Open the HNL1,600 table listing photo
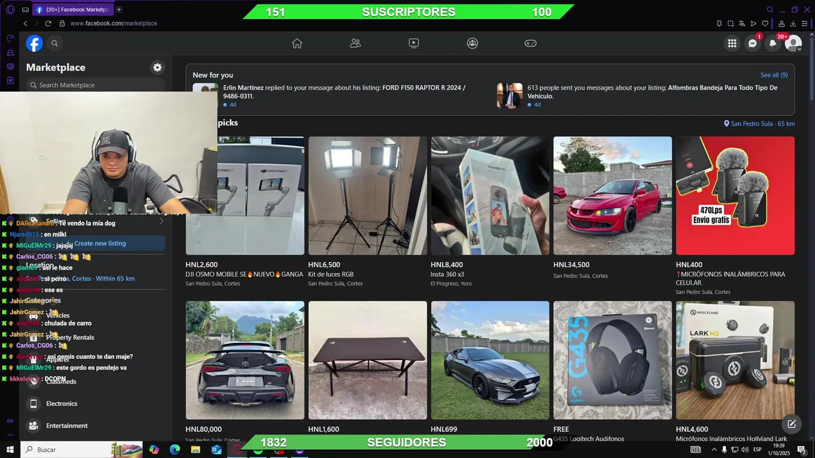 [367, 360]
